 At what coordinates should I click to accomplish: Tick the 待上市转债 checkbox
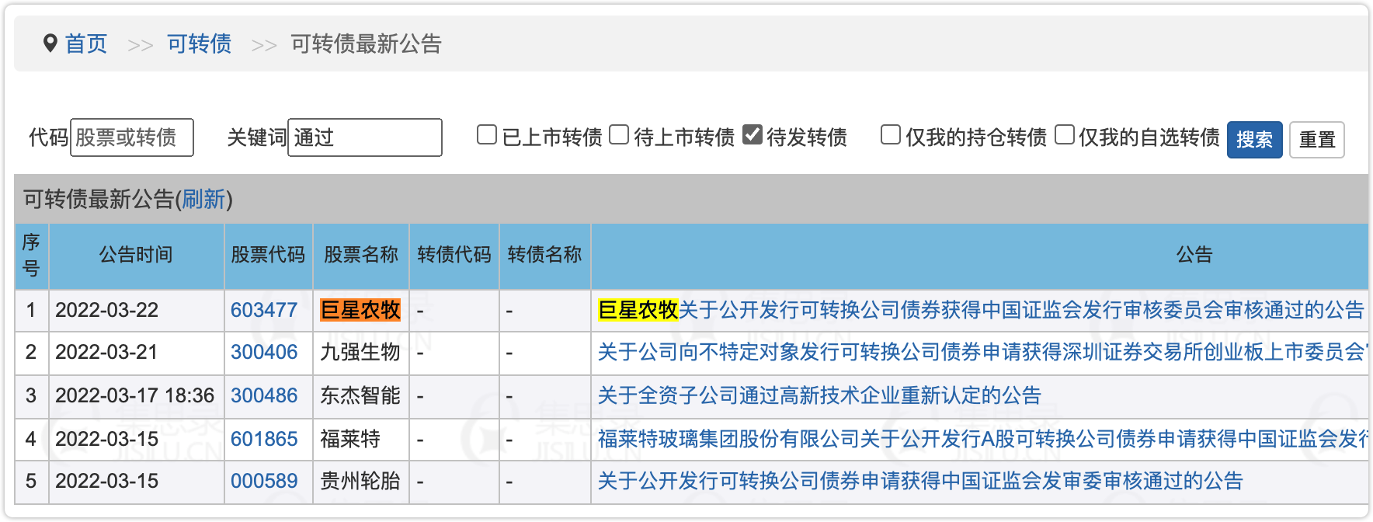pos(619,135)
